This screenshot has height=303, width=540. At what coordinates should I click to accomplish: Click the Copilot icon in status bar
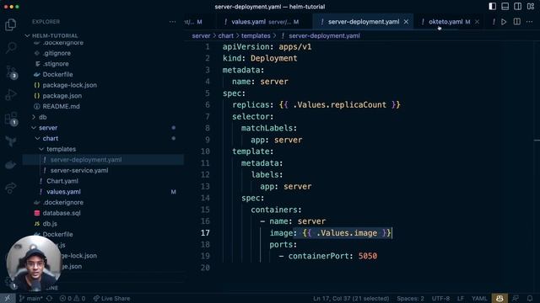point(499,298)
